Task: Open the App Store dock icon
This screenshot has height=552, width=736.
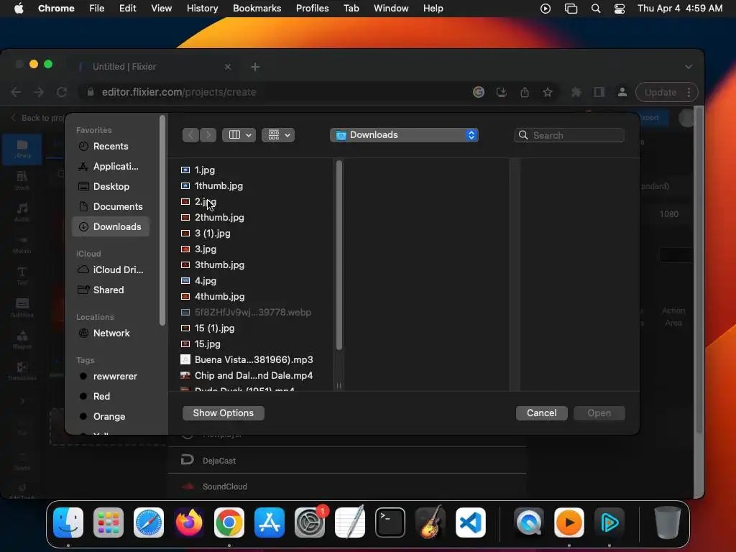Action: (x=270, y=523)
